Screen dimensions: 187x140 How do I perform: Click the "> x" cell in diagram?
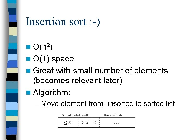coord(85,123)
